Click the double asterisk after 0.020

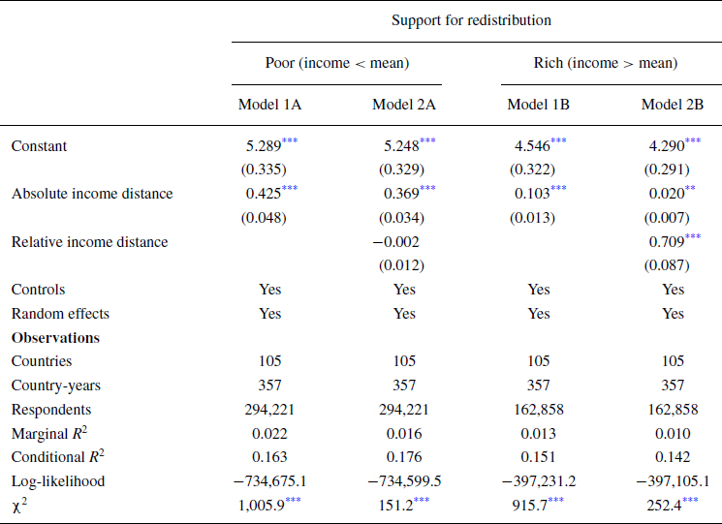coord(691,190)
